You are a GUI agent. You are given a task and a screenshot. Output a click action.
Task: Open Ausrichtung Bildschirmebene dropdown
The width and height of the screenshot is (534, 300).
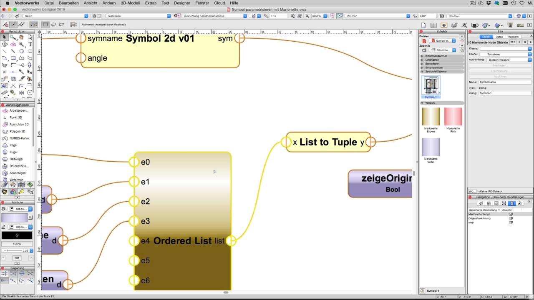[509, 60]
